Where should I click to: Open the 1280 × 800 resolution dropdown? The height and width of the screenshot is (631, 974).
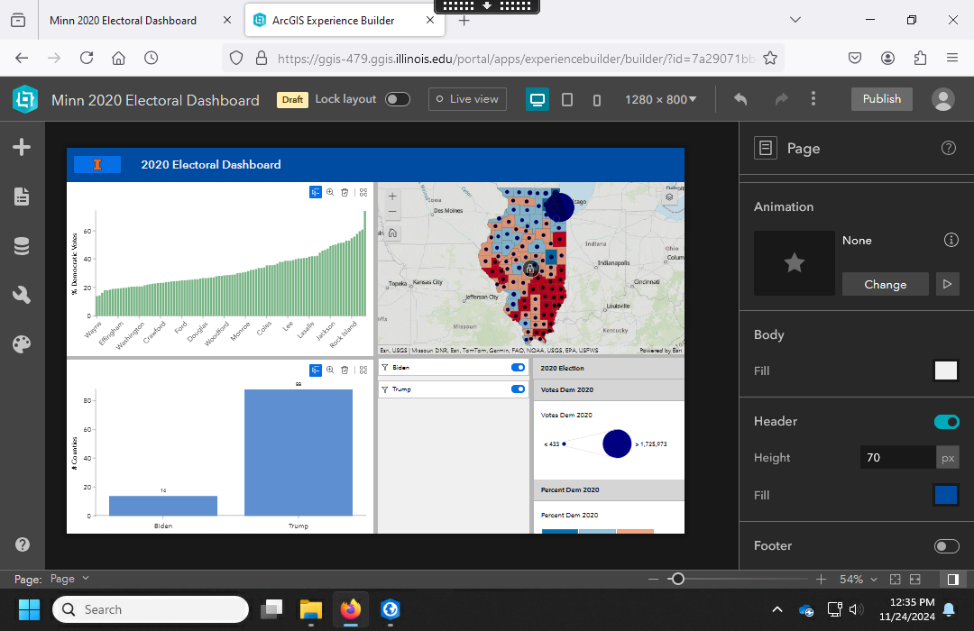coord(661,99)
